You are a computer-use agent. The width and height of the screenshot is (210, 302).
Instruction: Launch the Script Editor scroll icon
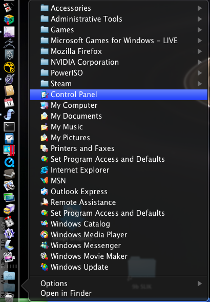9,115
